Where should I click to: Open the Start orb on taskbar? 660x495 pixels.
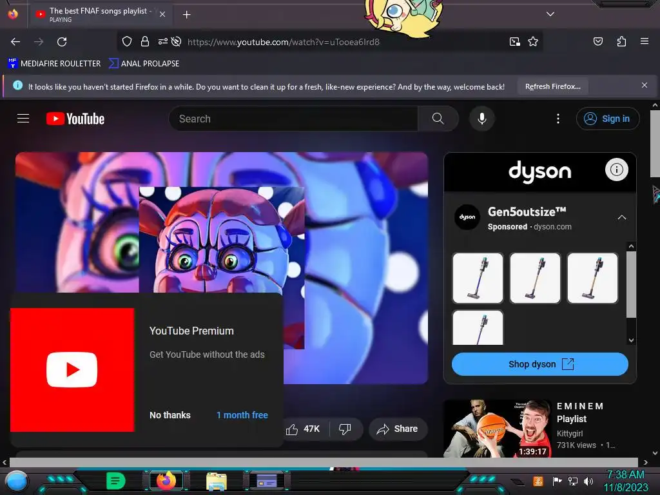coord(16,481)
